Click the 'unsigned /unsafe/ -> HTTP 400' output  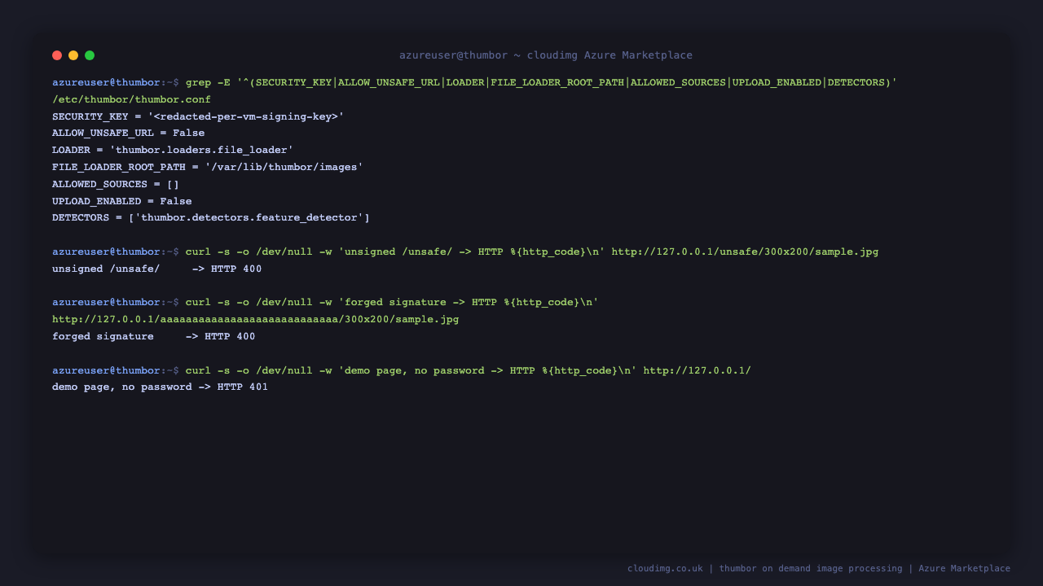pyautogui.click(x=157, y=269)
